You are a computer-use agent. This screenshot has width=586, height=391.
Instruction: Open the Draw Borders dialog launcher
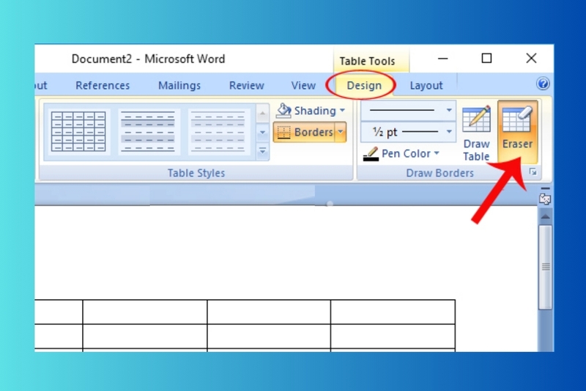click(533, 172)
